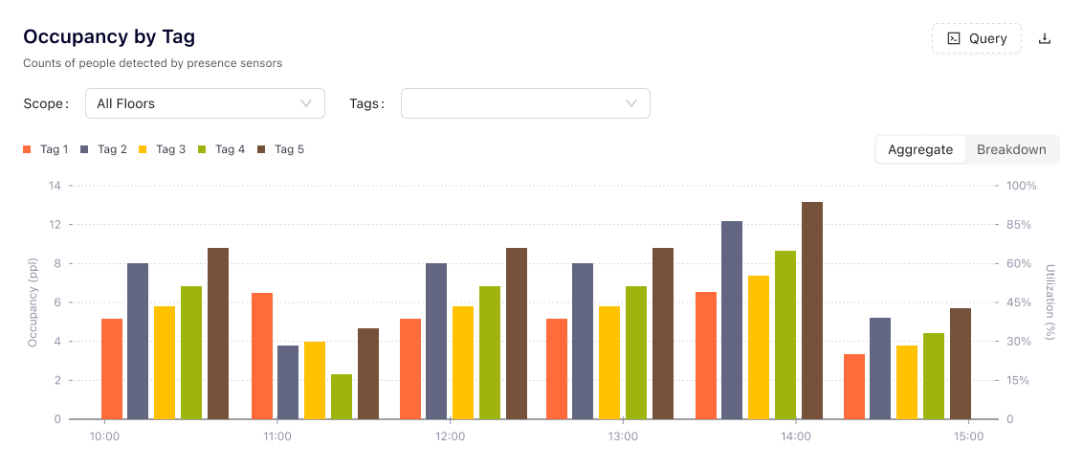Open the Query button
Viewport: 1083px width, 469px height.
[977, 38]
